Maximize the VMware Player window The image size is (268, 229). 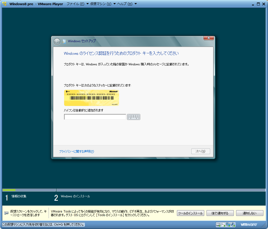point(258,4)
